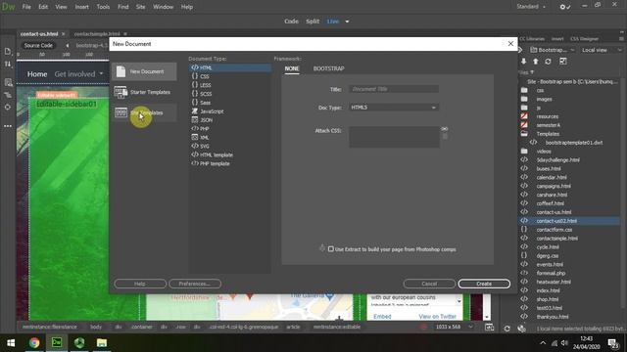The height and width of the screenshot is (352, 627).
Task: Select HTML document type
Action: point(230,67)
